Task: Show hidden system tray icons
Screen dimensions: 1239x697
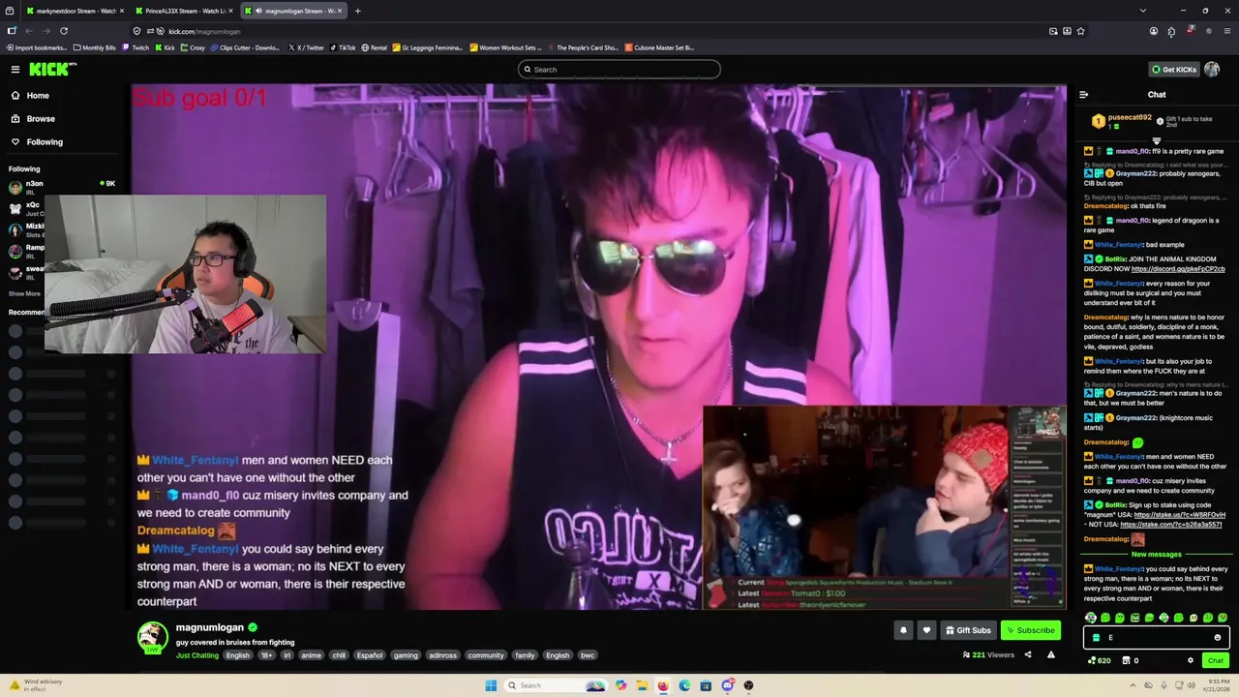Action: [x=1133, y=685]
